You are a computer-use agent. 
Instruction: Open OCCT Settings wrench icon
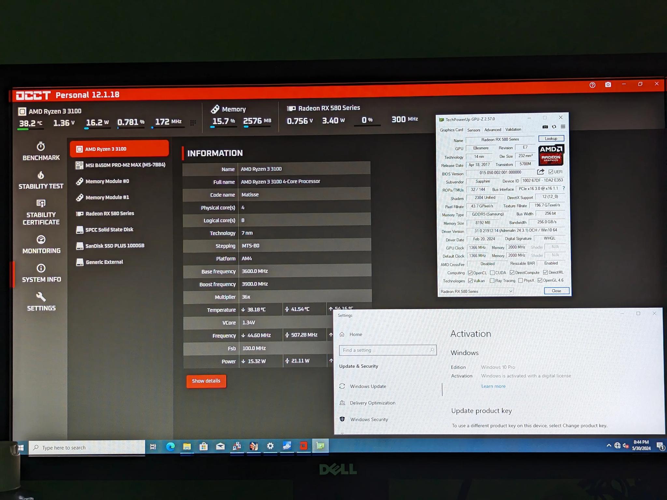[x=41, y=297]
